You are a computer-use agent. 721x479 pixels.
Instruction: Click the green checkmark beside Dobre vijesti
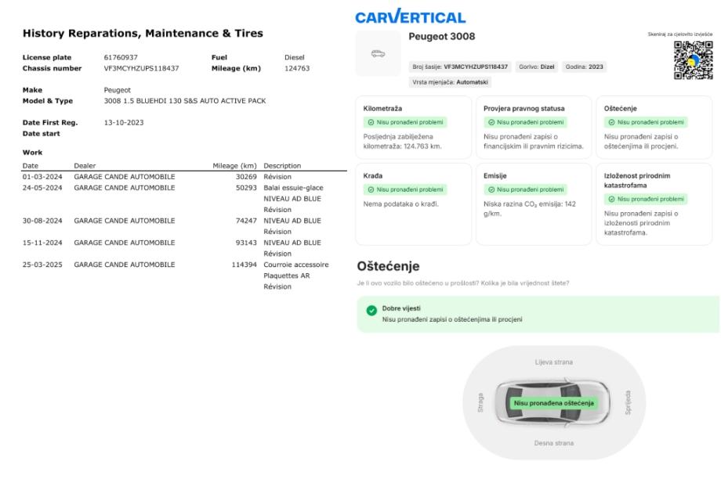pos(371,311)
